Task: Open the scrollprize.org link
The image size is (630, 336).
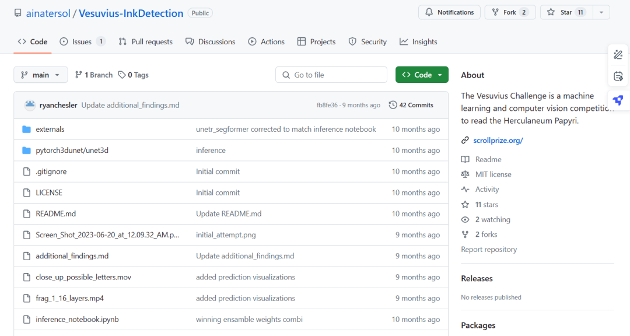Action: [x=498, y=140]
